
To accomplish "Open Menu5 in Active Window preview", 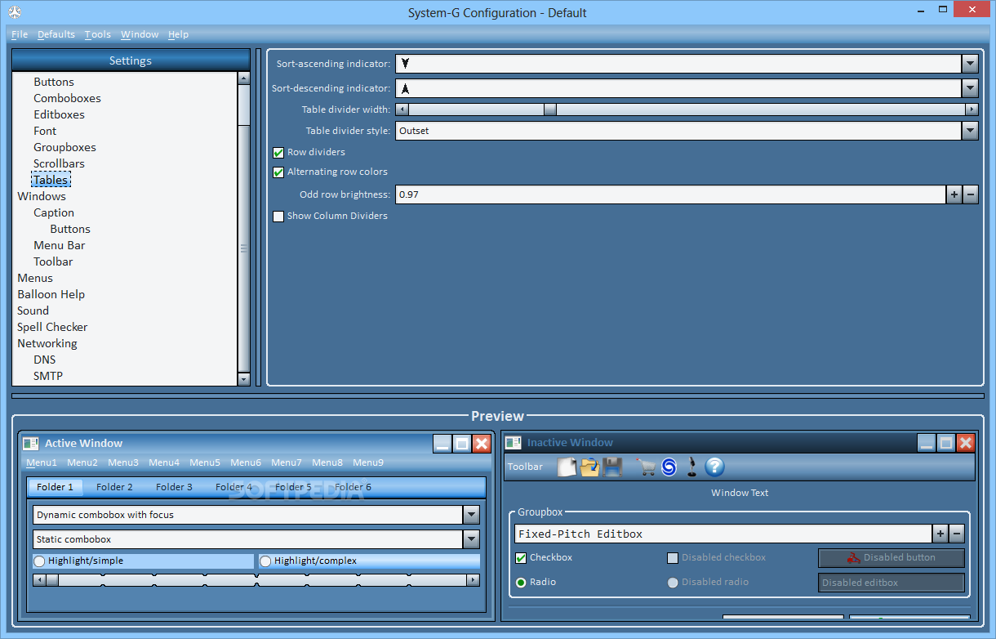I will tap(205, 462).
